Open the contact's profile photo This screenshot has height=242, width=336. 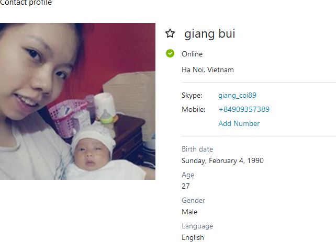[x=77, y=101]
